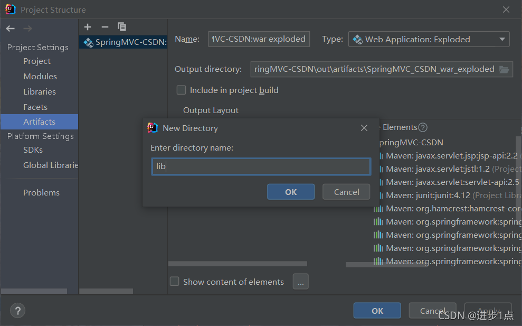Open the Type dropdown
Screen dimensions: 522x326
pyautogui.click(x=429, y=39)
